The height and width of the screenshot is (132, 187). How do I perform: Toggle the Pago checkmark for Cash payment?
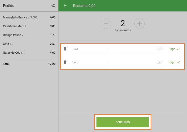[174, 62]
